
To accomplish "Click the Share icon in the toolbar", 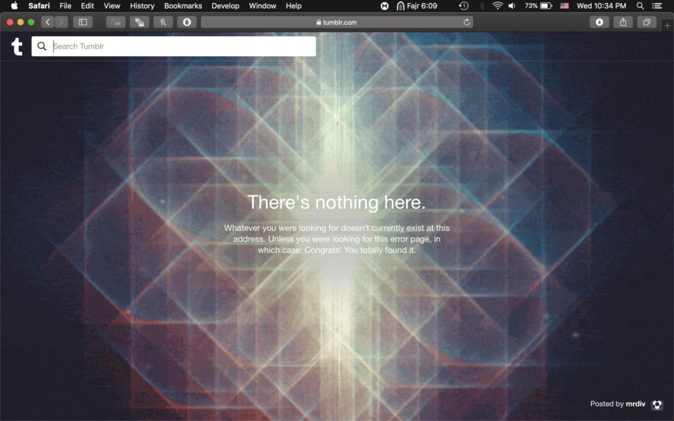I will click(623, 22).
